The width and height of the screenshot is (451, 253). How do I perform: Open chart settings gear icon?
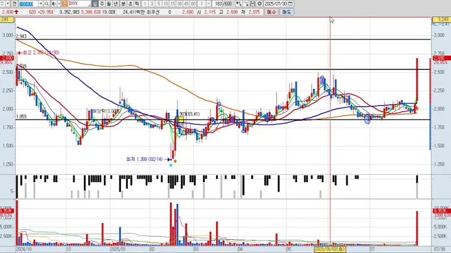259,4
